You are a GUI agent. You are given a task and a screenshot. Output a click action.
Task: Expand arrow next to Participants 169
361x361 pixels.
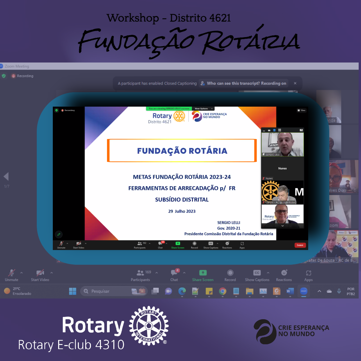click(157, 272)
